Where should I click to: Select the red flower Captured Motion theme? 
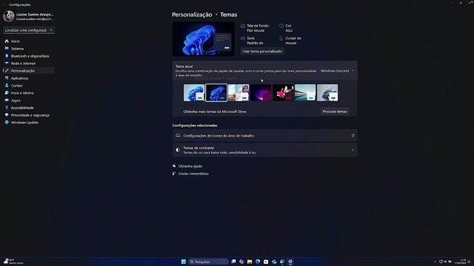tap(283, 92)
